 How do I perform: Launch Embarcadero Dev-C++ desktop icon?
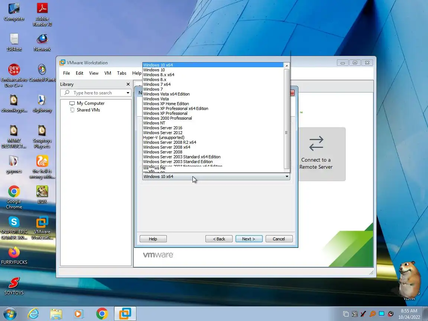point(14,75)
